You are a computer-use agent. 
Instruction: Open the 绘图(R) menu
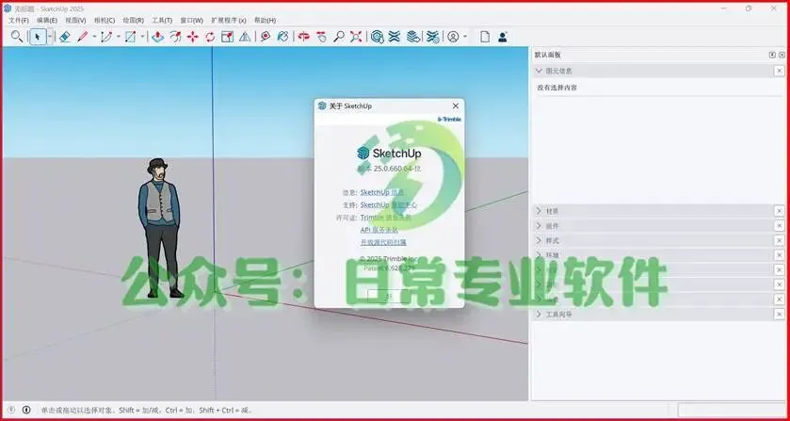134,21
